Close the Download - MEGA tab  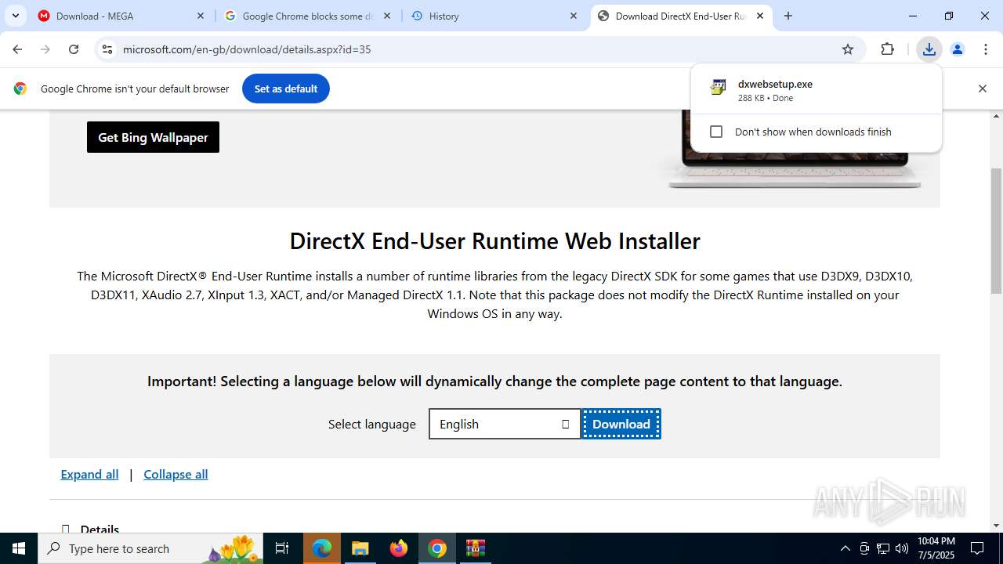point(201,16)
